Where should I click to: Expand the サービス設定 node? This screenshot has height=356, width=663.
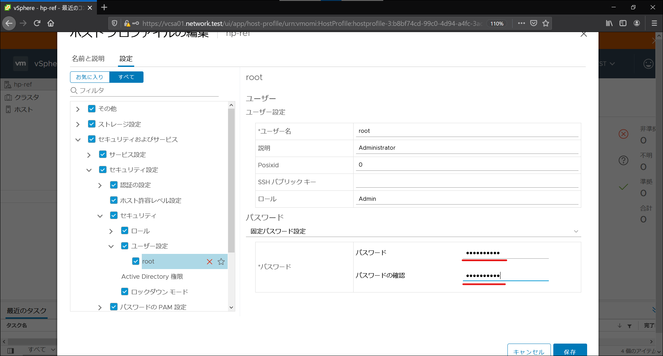89,155
